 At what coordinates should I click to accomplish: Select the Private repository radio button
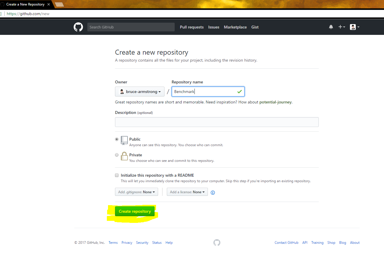[x=117, y=155]
